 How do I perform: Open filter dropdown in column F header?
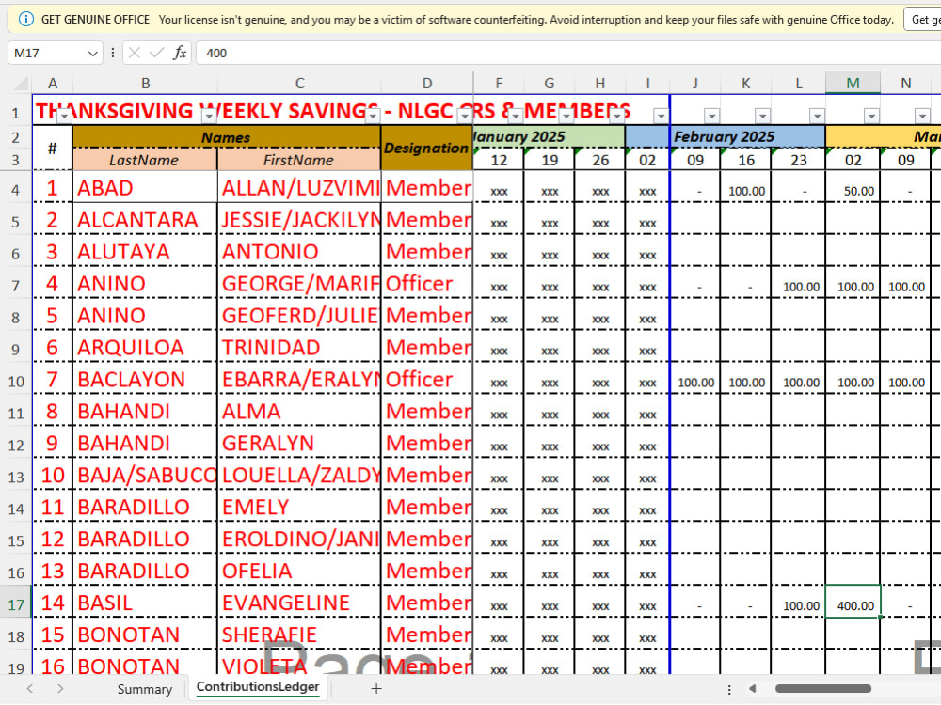515,115
